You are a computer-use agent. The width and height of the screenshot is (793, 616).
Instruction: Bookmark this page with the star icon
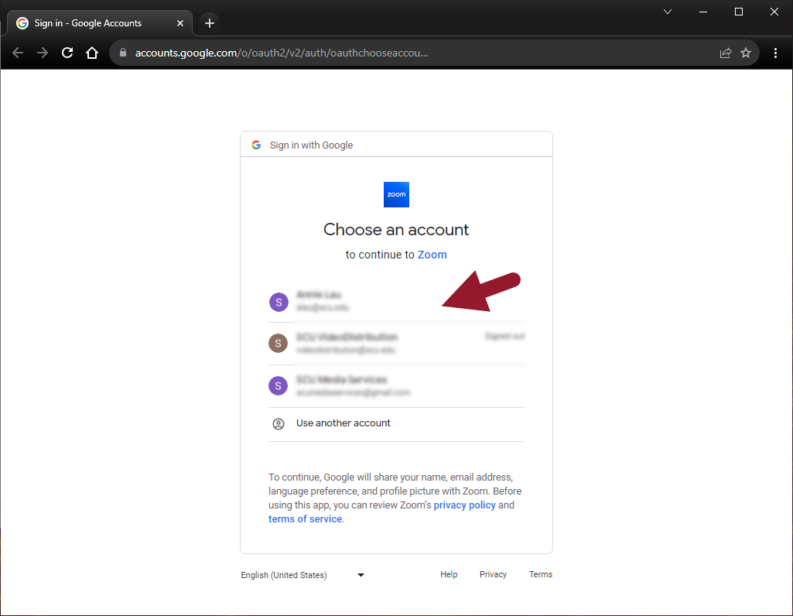tap(746, 53)
